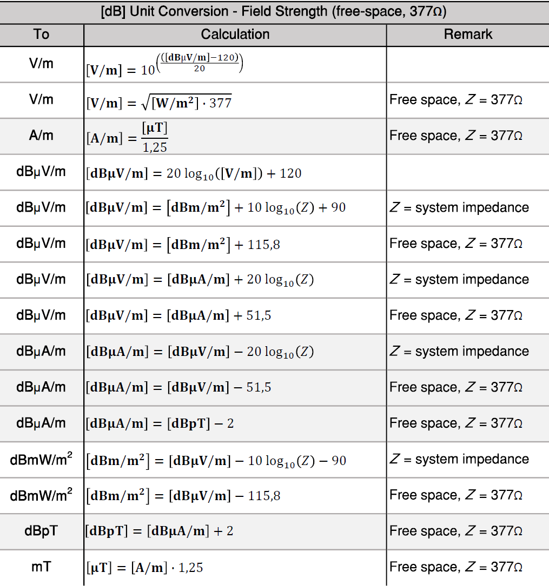Click the [A/m] · 1,25 formula

tap(144, 568)
